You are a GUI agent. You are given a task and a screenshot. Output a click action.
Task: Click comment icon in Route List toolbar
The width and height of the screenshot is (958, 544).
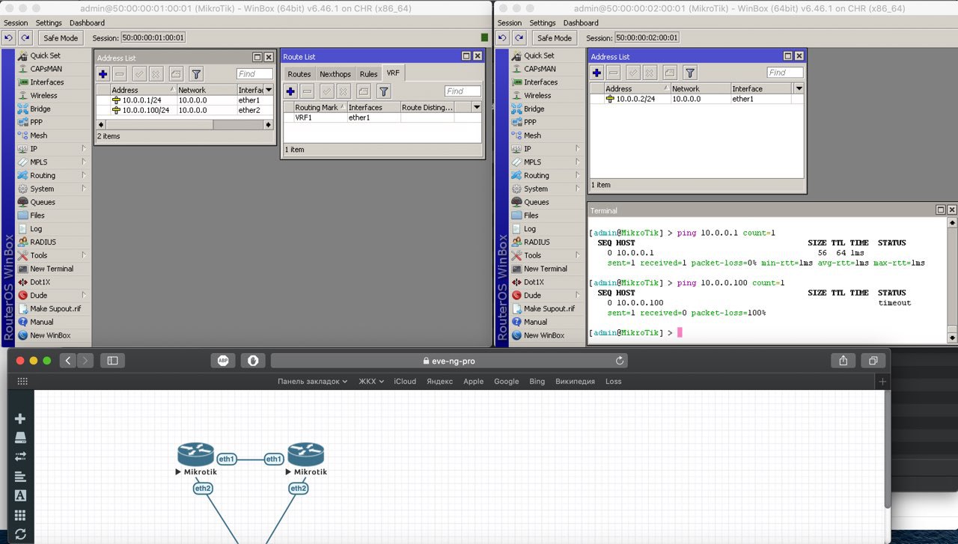[x=363, y=91]
